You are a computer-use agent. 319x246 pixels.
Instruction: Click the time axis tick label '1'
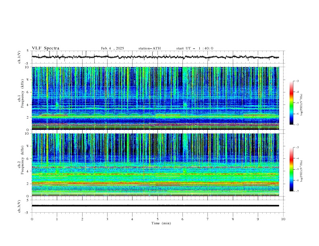pos(57,219)
